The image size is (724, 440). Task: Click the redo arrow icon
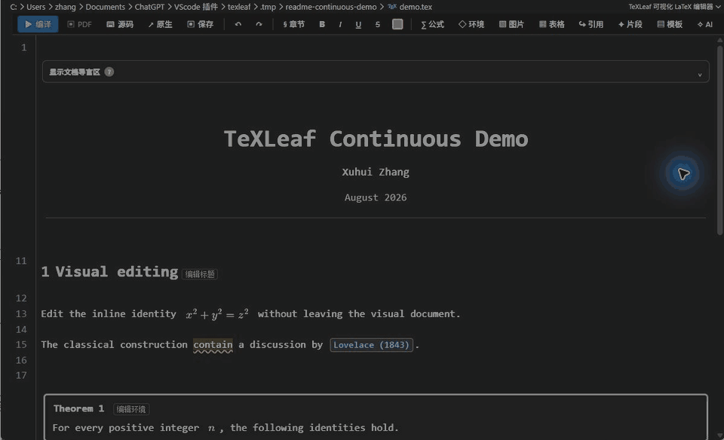click(x=259, y=24)
